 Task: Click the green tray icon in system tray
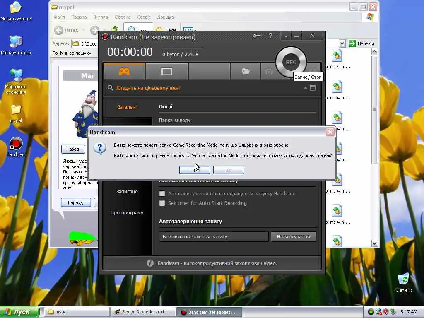click(371, 312)
